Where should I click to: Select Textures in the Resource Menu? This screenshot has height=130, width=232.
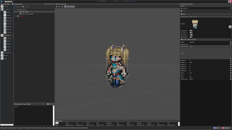(8, 32)
